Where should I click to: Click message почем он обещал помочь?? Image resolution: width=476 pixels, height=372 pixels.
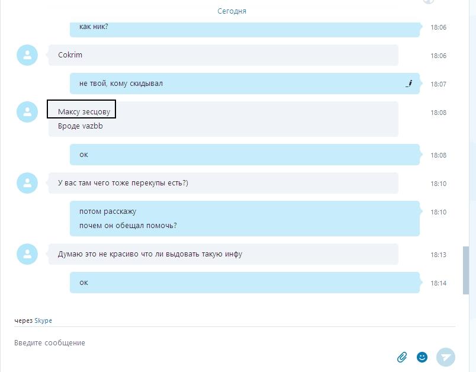(x=128, y=226)
